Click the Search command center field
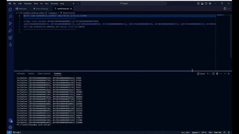Image resolution: width=239 pixels, height=134 pixels. (124, 3)
